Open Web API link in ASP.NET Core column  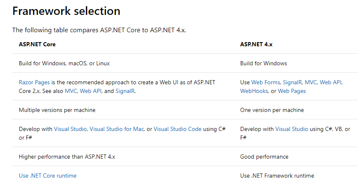(x=91, y=91)
